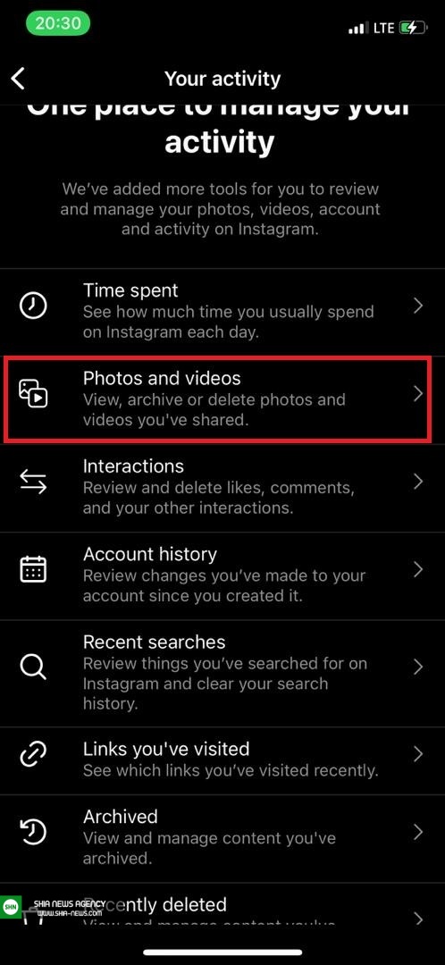
Task: Select the Account history menu entry
Action: click(x=222, y=575)
